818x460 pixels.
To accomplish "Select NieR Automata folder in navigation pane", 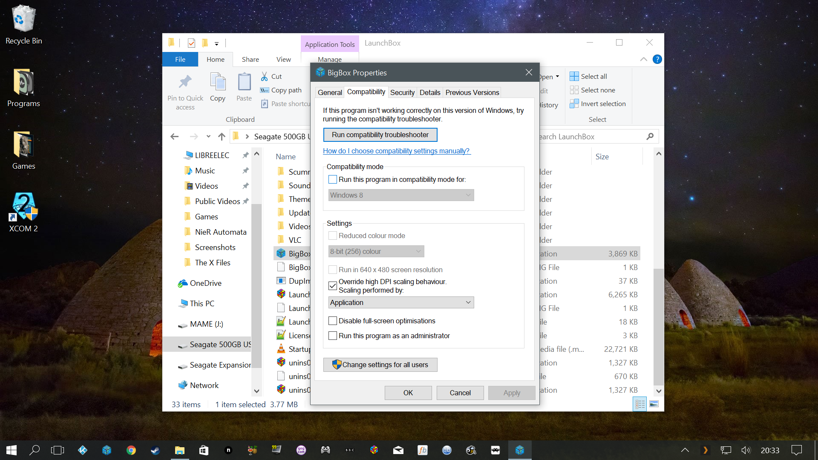I will tap(221, 232).
